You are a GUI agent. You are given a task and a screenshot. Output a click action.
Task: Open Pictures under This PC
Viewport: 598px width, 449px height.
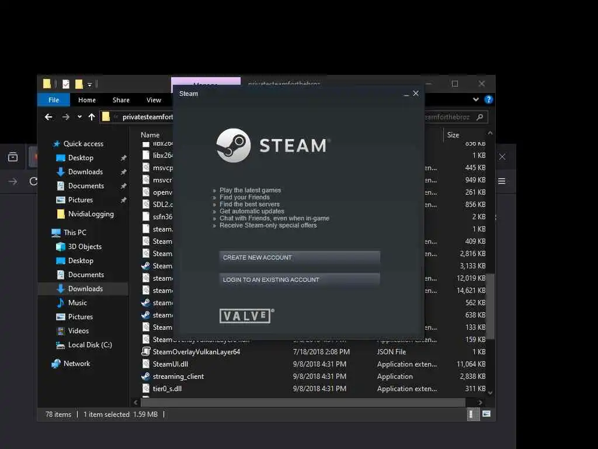pos(80,317)
